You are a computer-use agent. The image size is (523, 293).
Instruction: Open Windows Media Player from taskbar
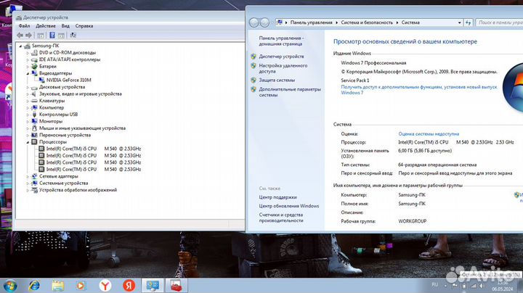(x=81, y=286)
